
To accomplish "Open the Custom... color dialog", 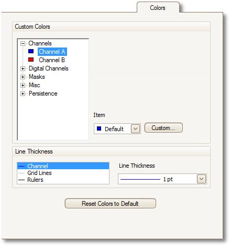I will [x=163, y=128].
